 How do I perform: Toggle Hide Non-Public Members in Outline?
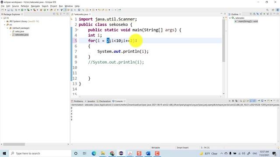point(264,14)
